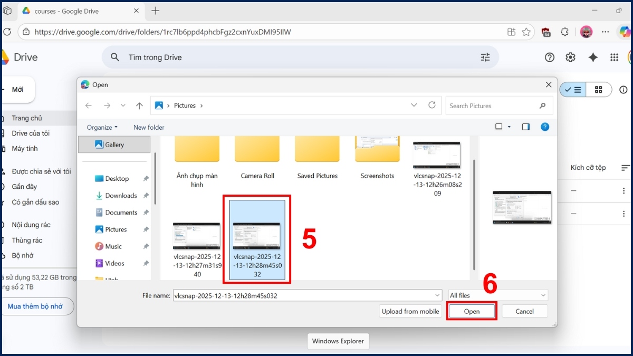Viewport: 633px width, 356px height.
Task: Click Pictures in the address breadcrumb
Action: (x=185, y=105)
